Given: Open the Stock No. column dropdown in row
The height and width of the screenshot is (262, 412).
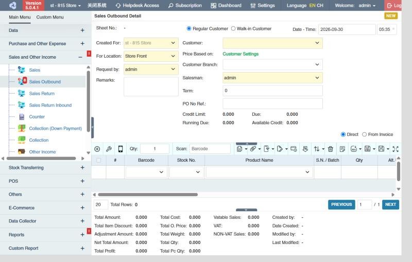Looking at the screenshot, I should coord(186,172).
